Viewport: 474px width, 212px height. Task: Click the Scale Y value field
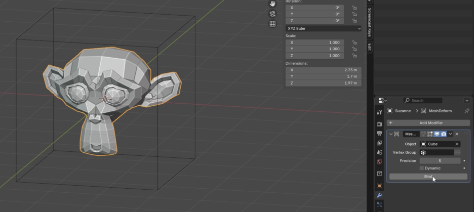314,49
